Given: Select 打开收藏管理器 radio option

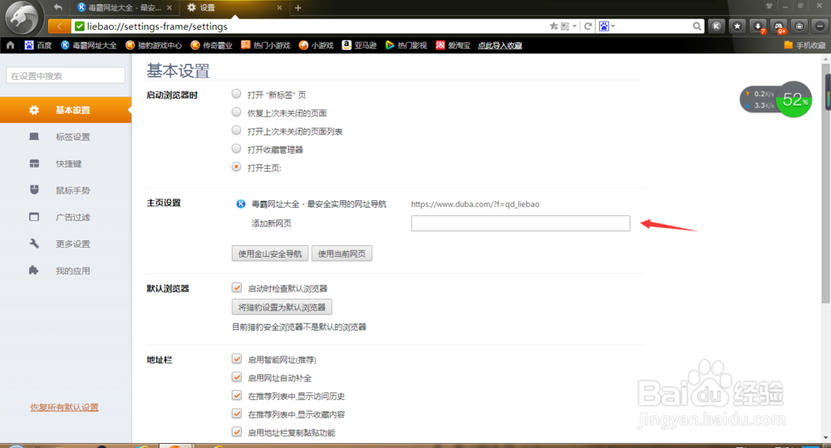Looking at the screenshot, I should [x=236, y=149].
